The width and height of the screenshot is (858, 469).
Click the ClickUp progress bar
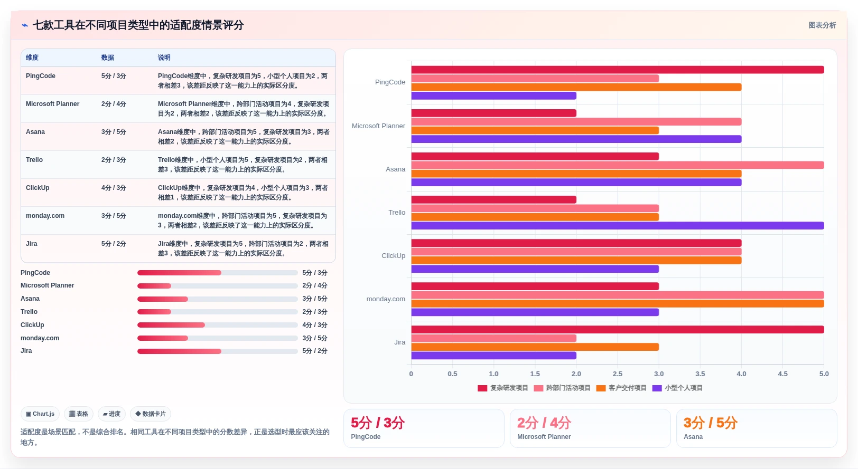point(218,325)
